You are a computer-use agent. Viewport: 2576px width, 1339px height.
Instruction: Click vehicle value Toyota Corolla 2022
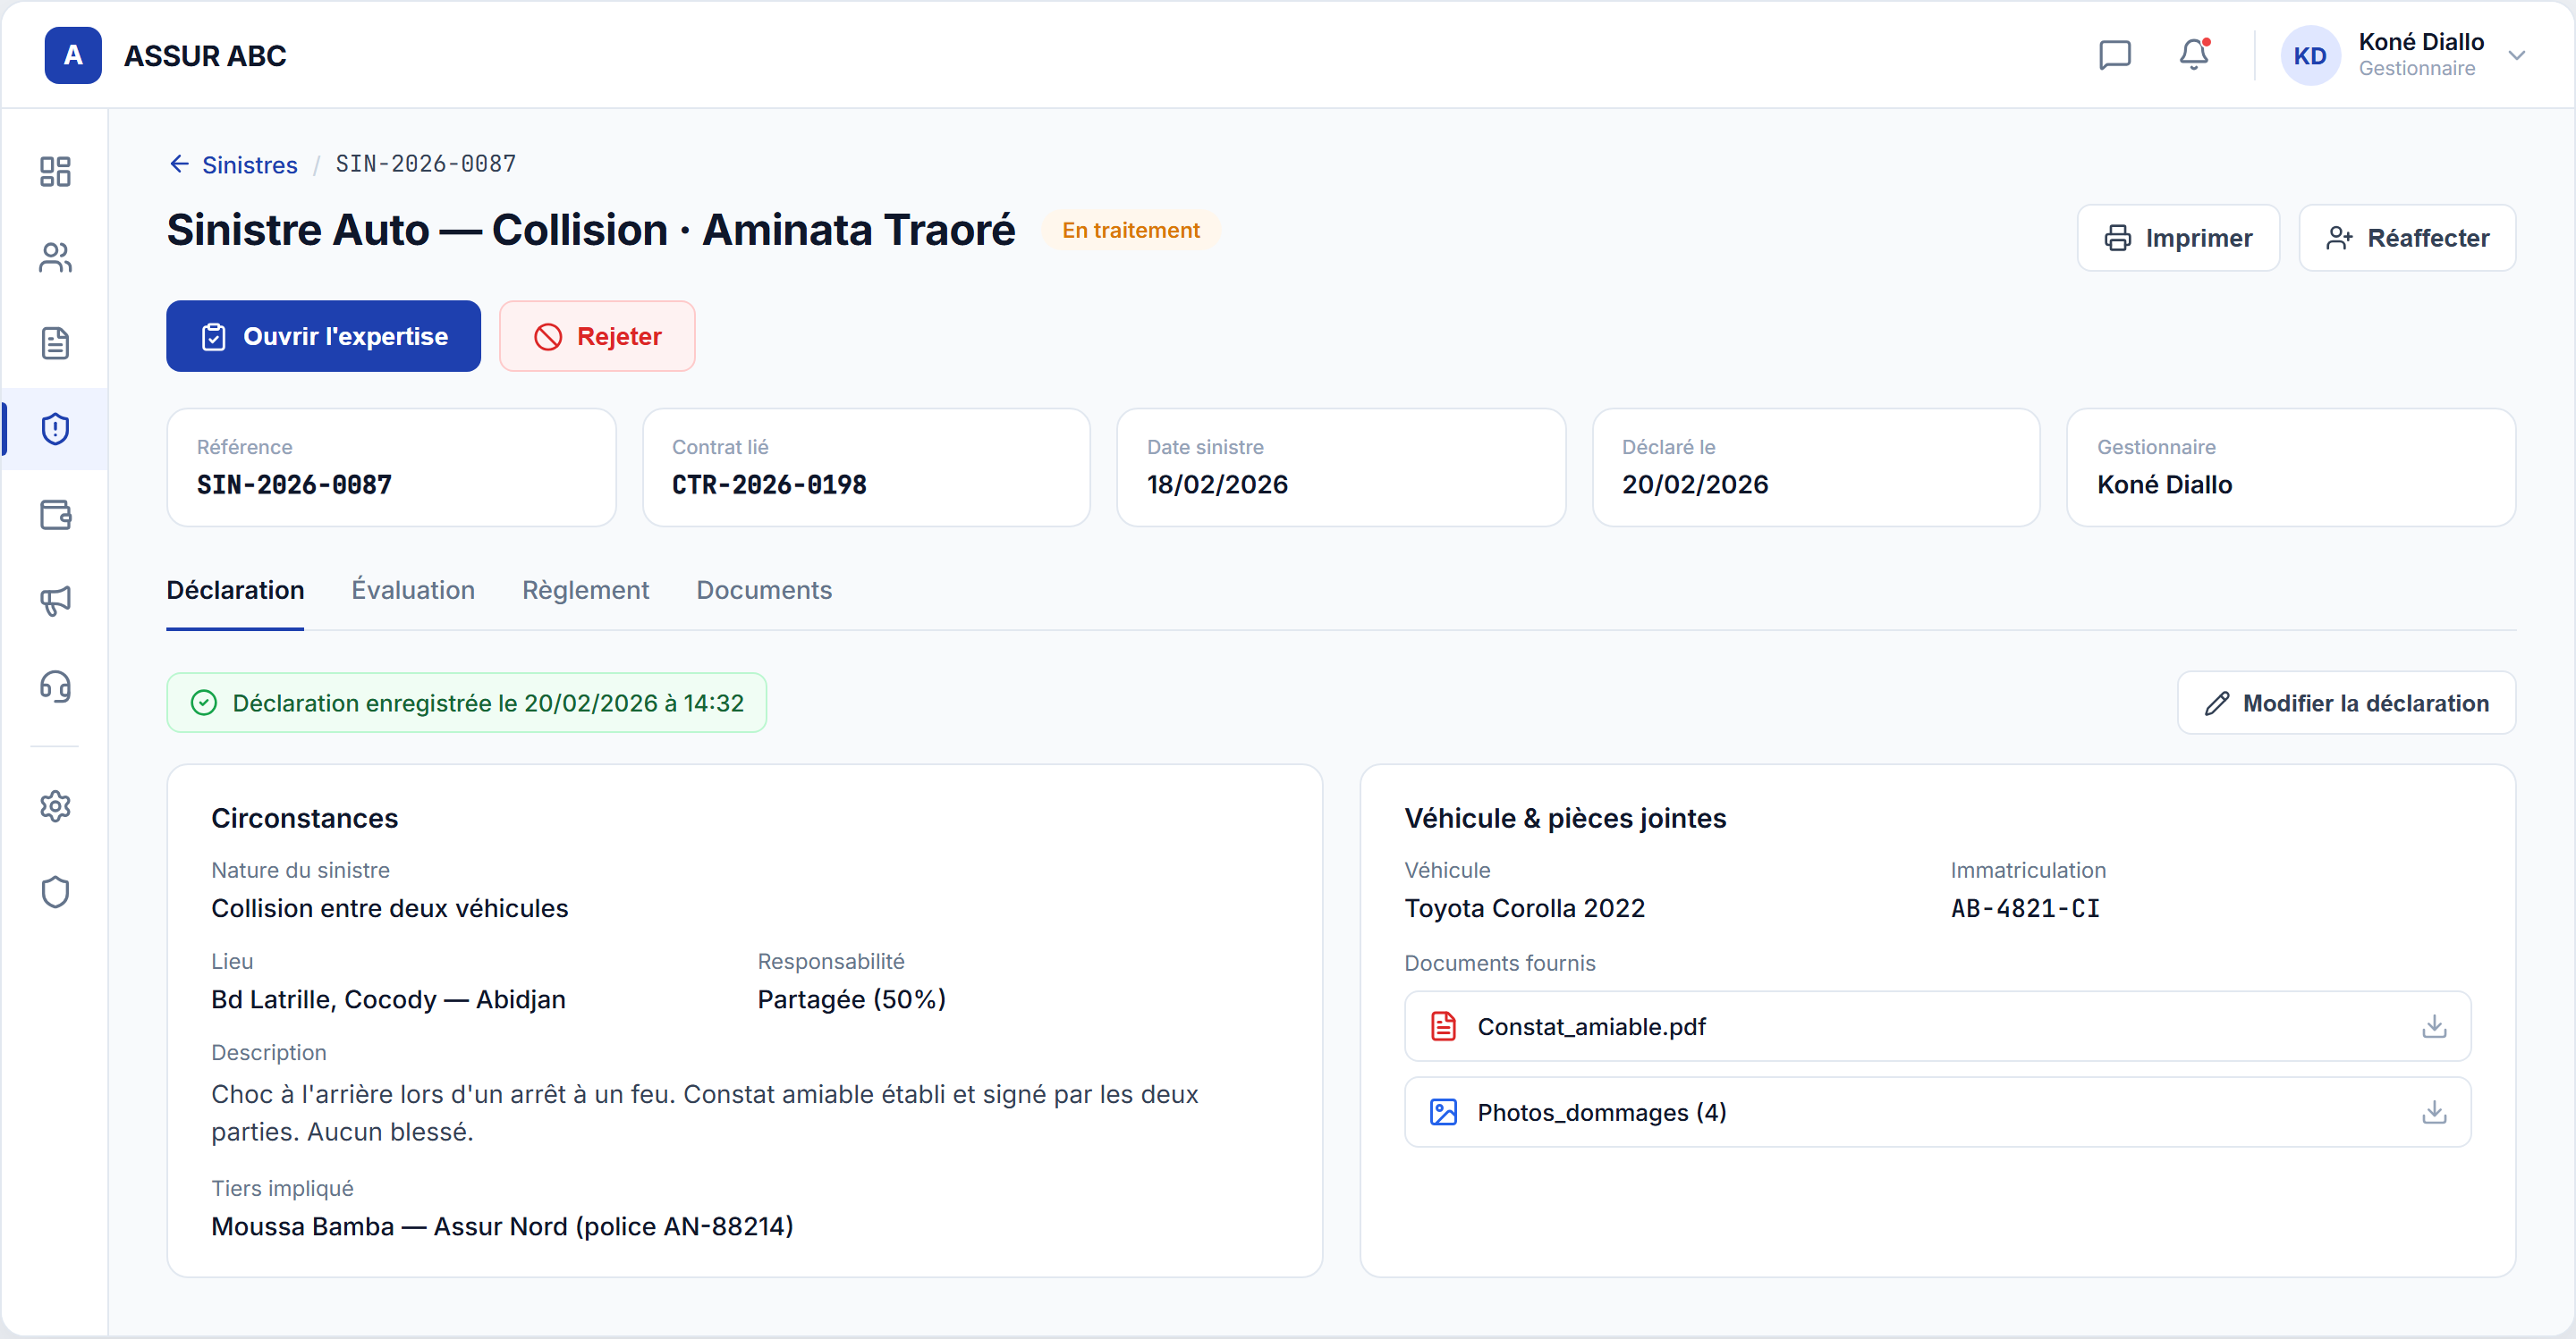(1524, 908)
